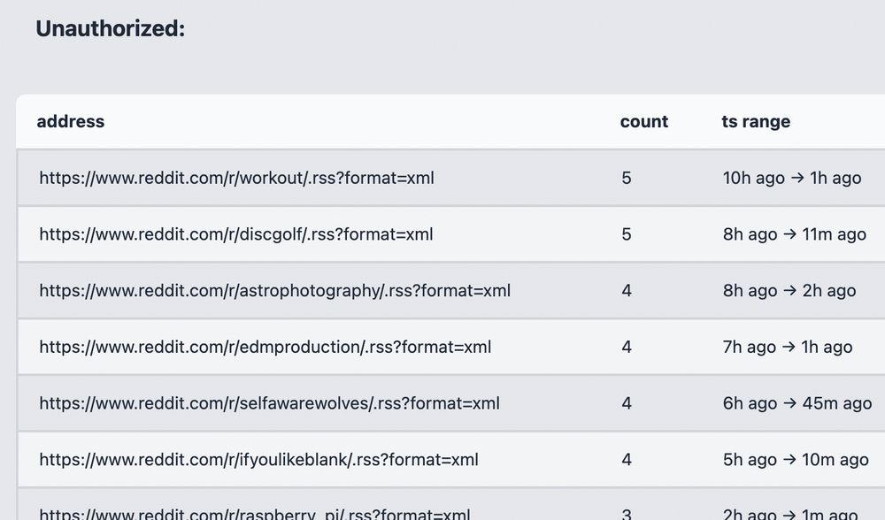Select the r/selfawarewolves RSS address
Image resolution: width=885 pixels, height=520 pixels.
click(269, 403)
